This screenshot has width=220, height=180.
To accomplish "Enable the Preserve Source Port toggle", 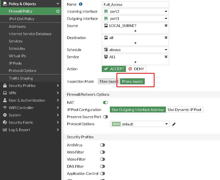I will [x=105, y=117].
